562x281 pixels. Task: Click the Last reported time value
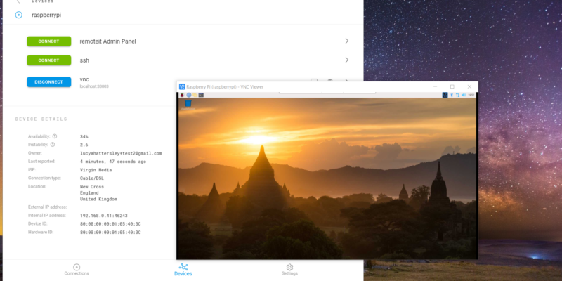113,162
